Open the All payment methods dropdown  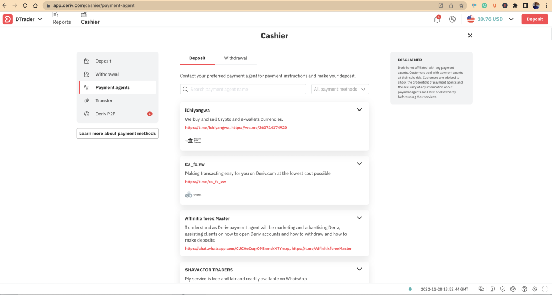[x=340, y=89]
